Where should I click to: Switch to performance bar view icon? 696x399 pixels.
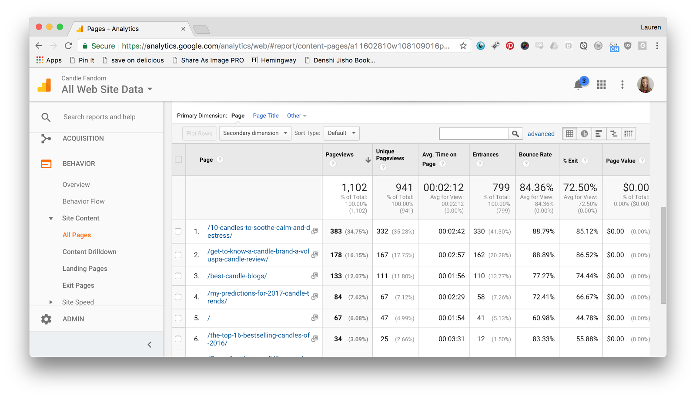pos(599,133)
